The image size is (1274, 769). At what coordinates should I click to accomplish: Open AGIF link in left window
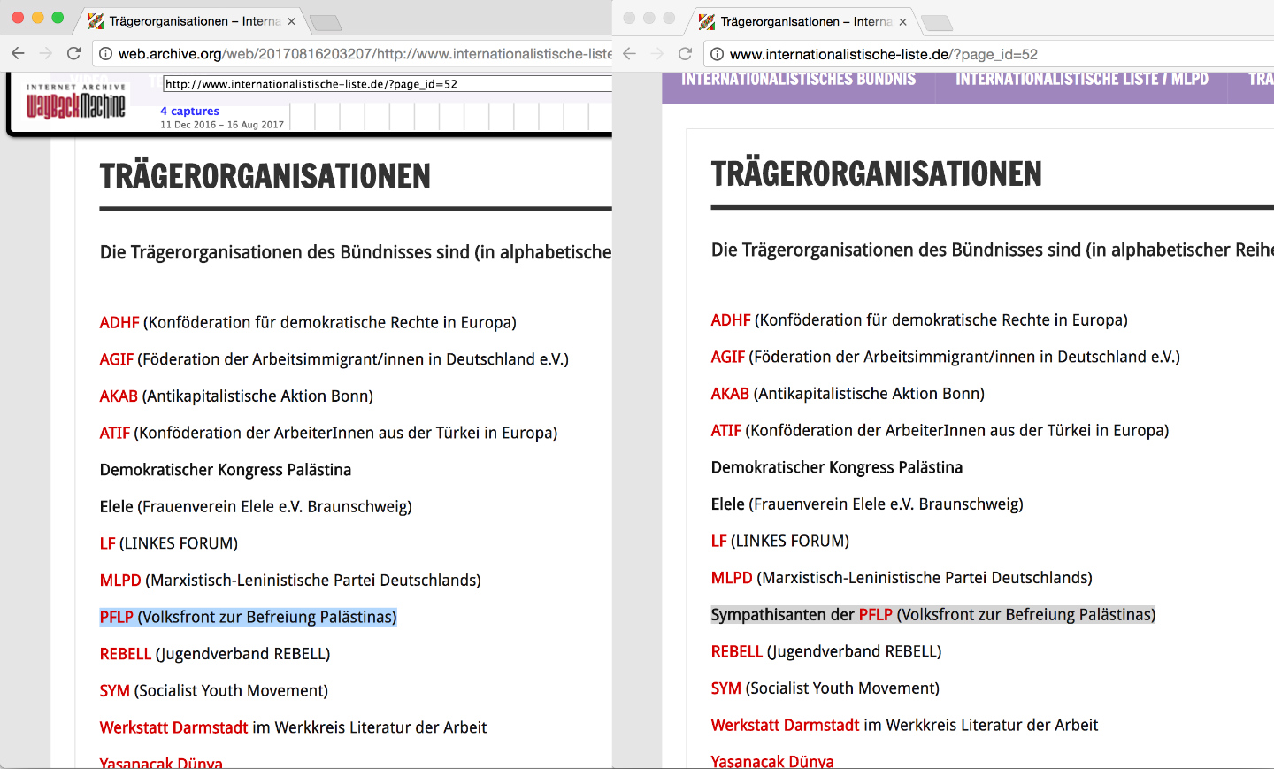117,359
